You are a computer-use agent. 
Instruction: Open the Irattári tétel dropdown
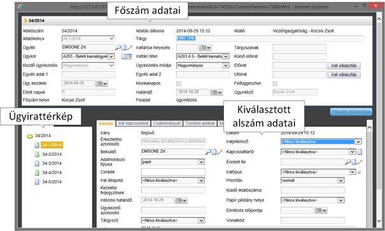[x=226, y=57]
